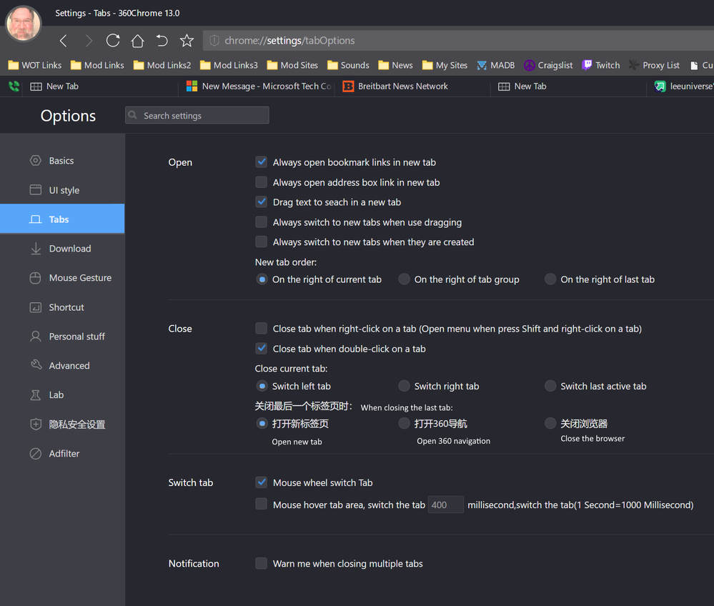
Task: Open the Basics settings section
Action: [62, 161]
